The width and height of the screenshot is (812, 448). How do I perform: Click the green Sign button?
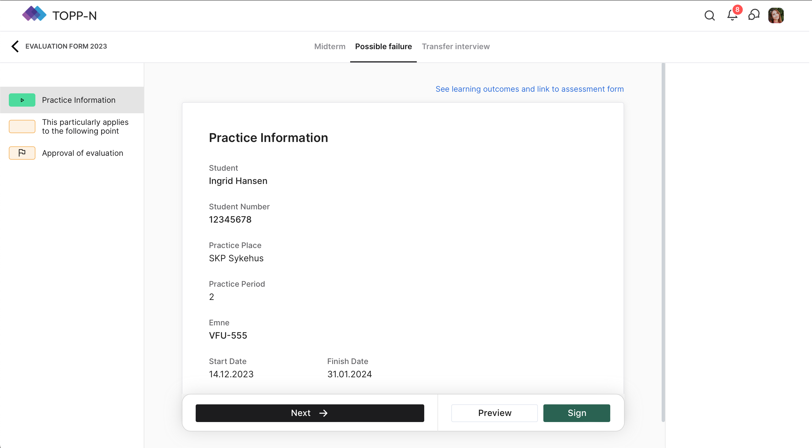pos(577,413)
